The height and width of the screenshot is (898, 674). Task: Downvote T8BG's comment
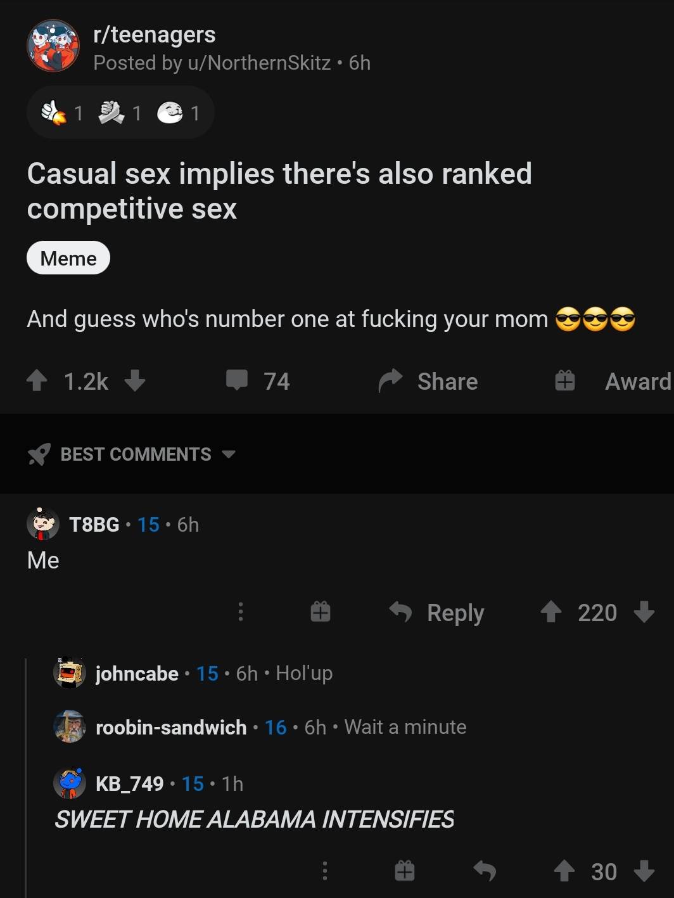pos(644,612)
